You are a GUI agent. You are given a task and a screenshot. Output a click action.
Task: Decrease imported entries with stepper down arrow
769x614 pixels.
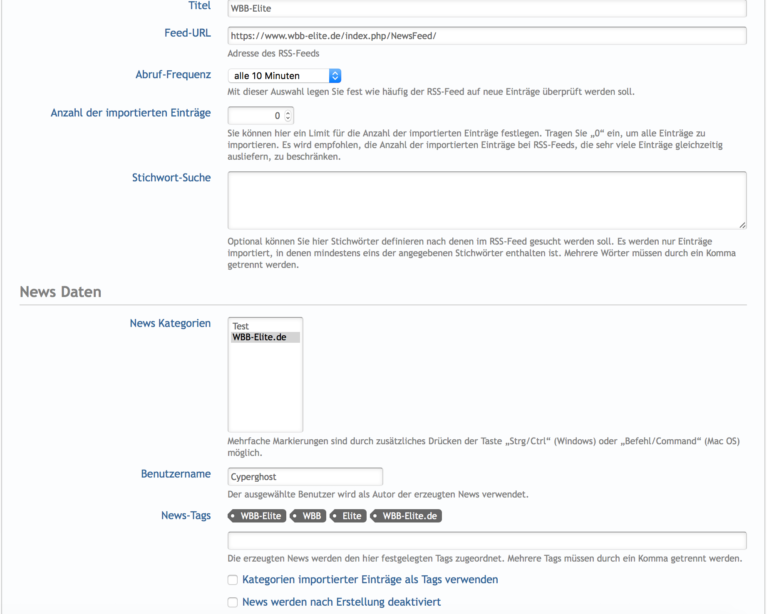coord(288,118)
